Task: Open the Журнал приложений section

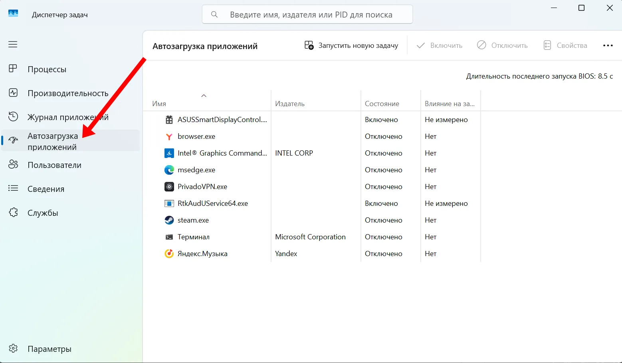Action: 71,117
